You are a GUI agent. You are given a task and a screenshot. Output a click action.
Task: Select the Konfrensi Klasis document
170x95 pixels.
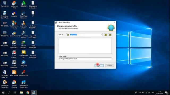(x=33, y=25)
